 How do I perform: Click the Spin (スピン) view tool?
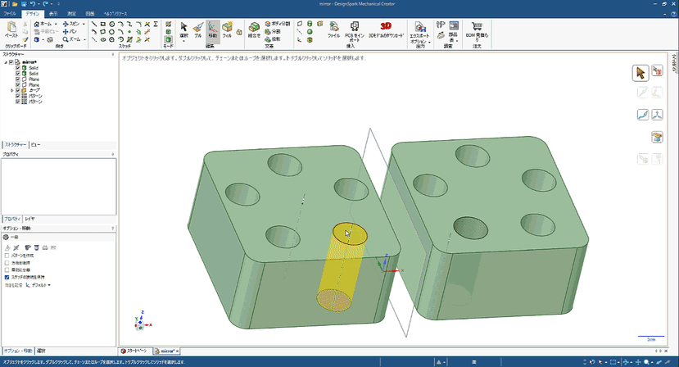(x=71, y=24)
